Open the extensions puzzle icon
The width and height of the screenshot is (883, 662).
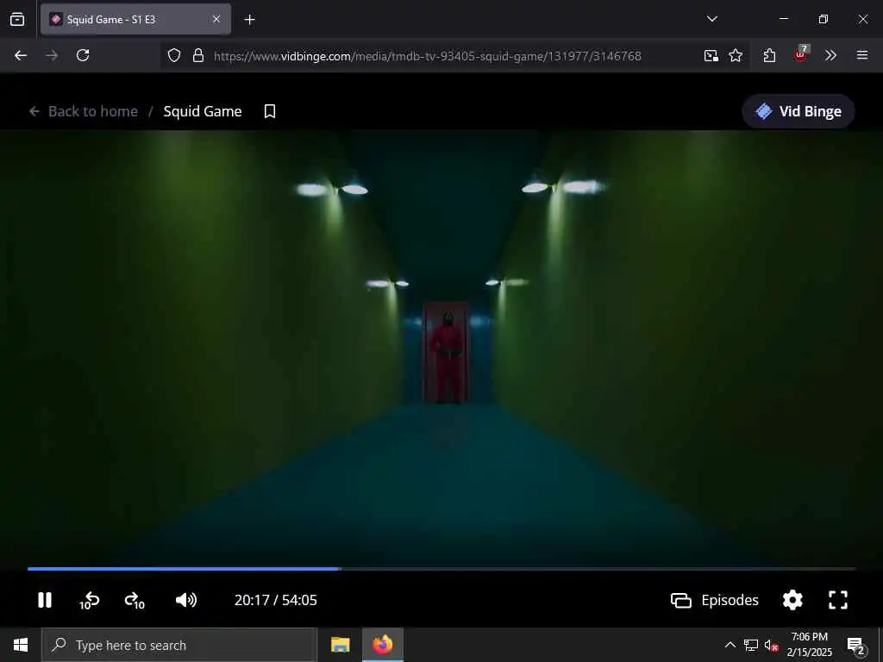[x=769, y=55]
